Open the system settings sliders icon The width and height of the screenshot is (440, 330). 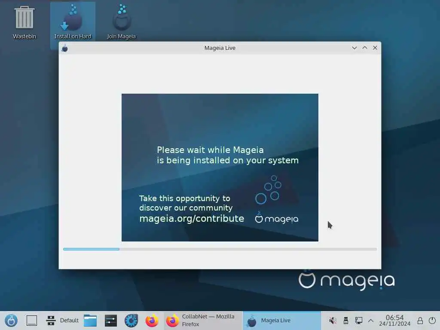(111, 321)
